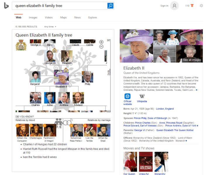The height and width of the screenshot is (175, 207).
Task: Click the search query input field
Action: point(60,6)
